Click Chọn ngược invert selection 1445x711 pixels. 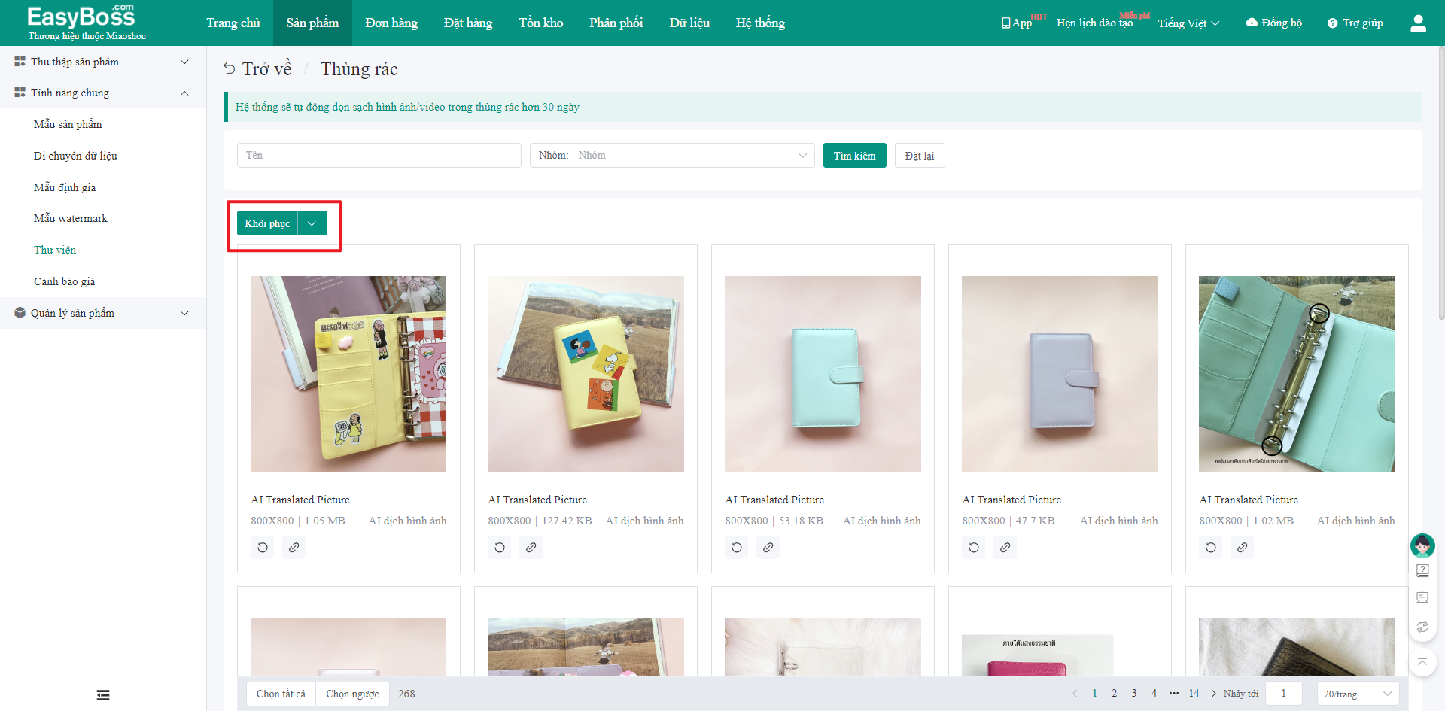[x=352, y=694]
